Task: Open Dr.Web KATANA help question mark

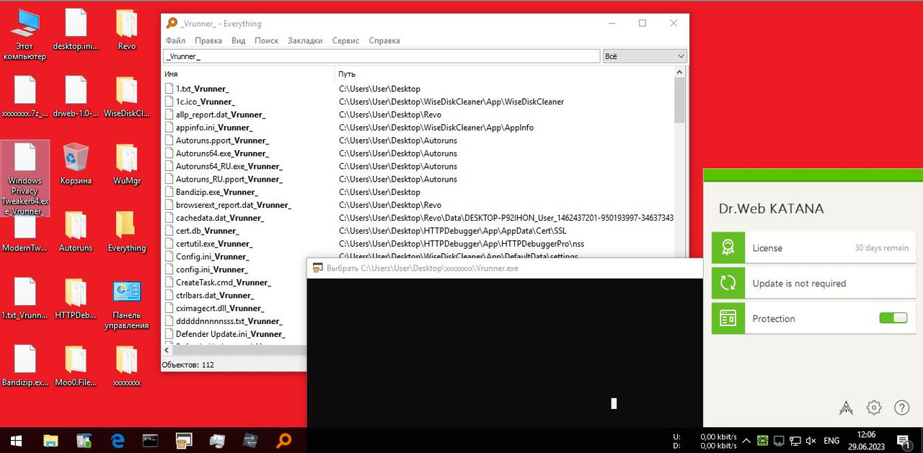Action: [901, 408]
